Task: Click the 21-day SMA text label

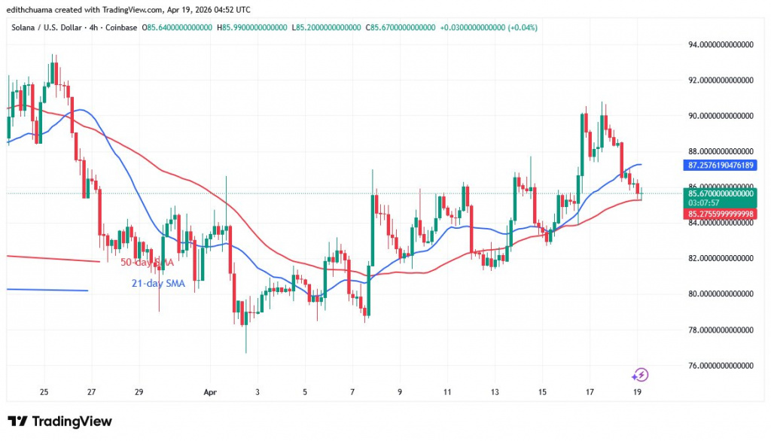Action: tap(158, 284)
